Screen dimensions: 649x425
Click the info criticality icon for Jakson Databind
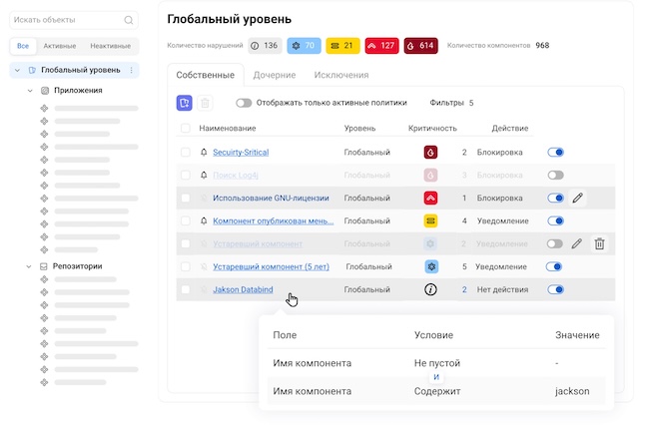[x=431, y=289]
